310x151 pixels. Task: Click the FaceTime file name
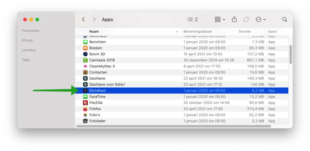coord(97,97)
